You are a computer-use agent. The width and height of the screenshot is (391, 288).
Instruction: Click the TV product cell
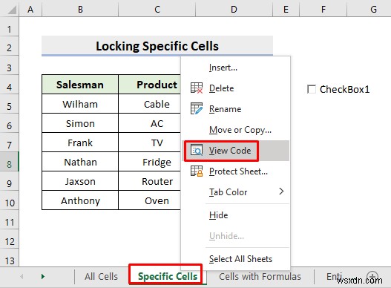click(x=150, y=143)
